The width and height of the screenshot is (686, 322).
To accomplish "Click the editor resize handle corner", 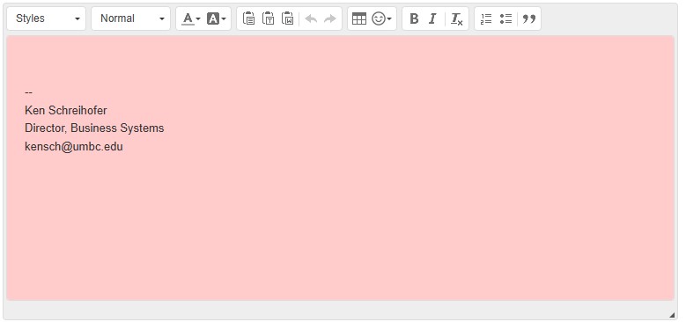I will click(672, 315).
